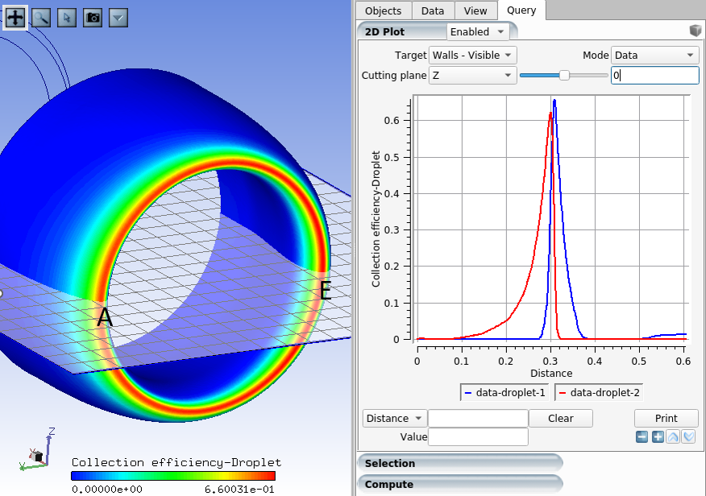Image resolution: width=706 pixels, height=496 pixels.
Task: Expand the Selection section
Action: (459, 463)
